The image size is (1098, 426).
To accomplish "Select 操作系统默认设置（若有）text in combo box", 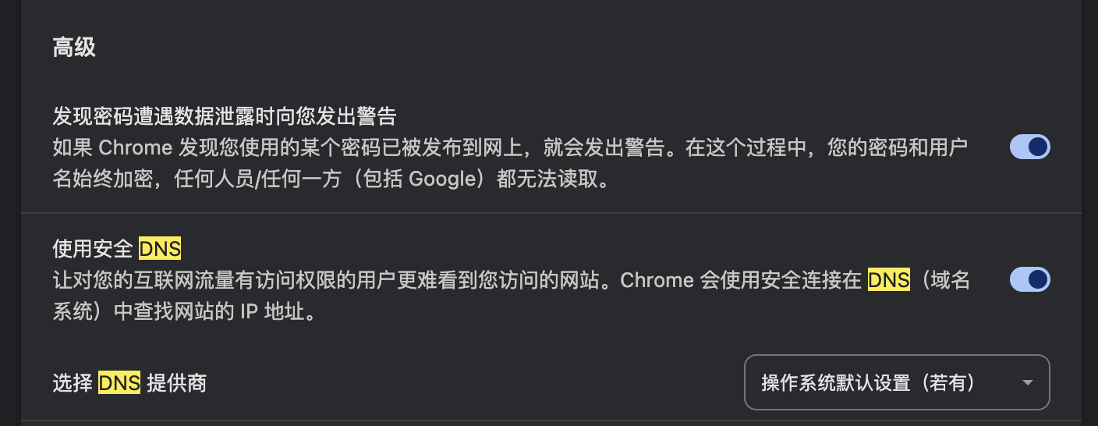I will (868, 383).
